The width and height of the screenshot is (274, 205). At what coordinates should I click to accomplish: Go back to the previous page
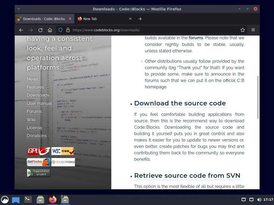21,30
